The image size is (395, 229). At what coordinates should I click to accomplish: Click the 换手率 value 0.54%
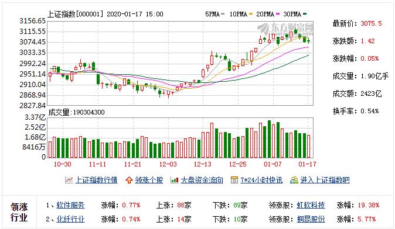(370, 111)
